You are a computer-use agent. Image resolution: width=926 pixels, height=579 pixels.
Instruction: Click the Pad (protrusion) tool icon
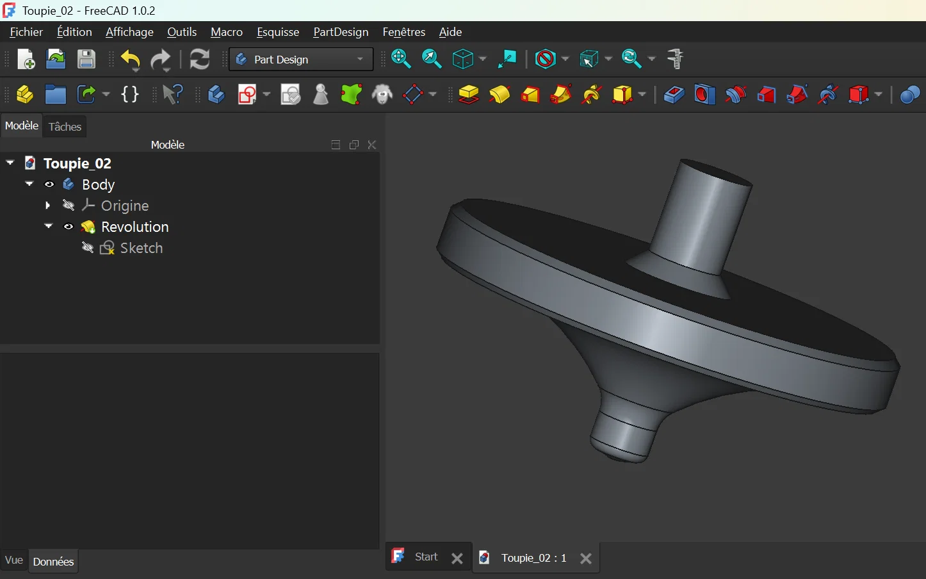click(469, 95)
